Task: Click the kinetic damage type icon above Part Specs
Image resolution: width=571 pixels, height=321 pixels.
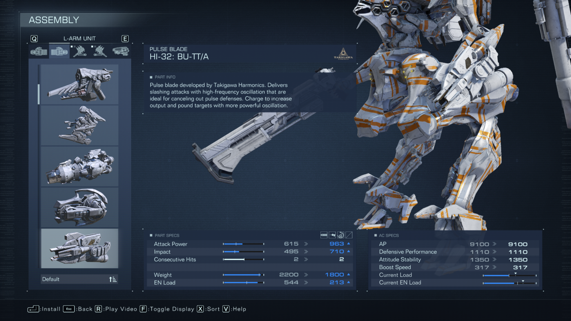Action: point(324,235)
